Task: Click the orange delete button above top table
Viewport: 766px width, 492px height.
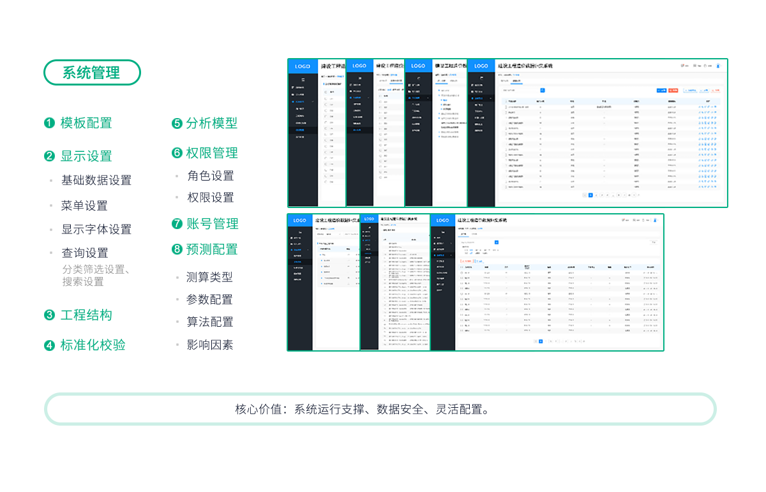Action: 672,91
